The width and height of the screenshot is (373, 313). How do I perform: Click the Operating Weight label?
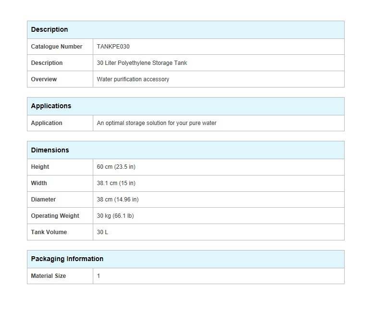tap(55, 216)
